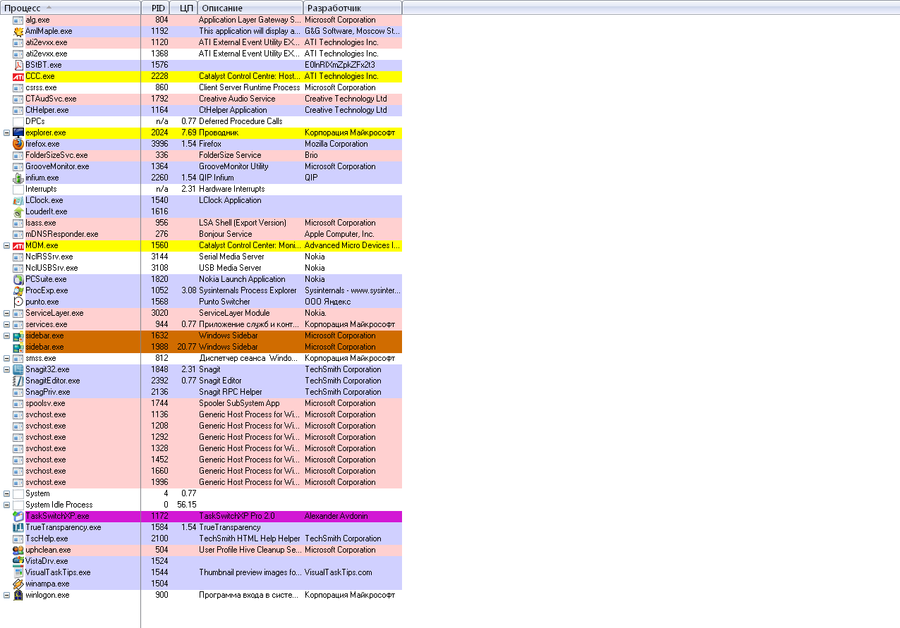Select the lsass.exe process name
The width and height of the screenshot is (900, 628).
tap(41, 223)
